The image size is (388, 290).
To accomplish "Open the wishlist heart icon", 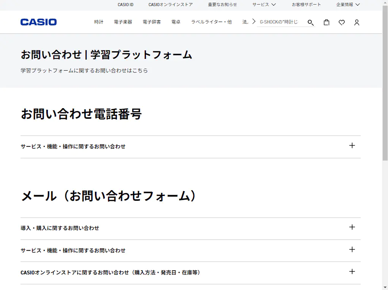I will (x=341, y=23).
